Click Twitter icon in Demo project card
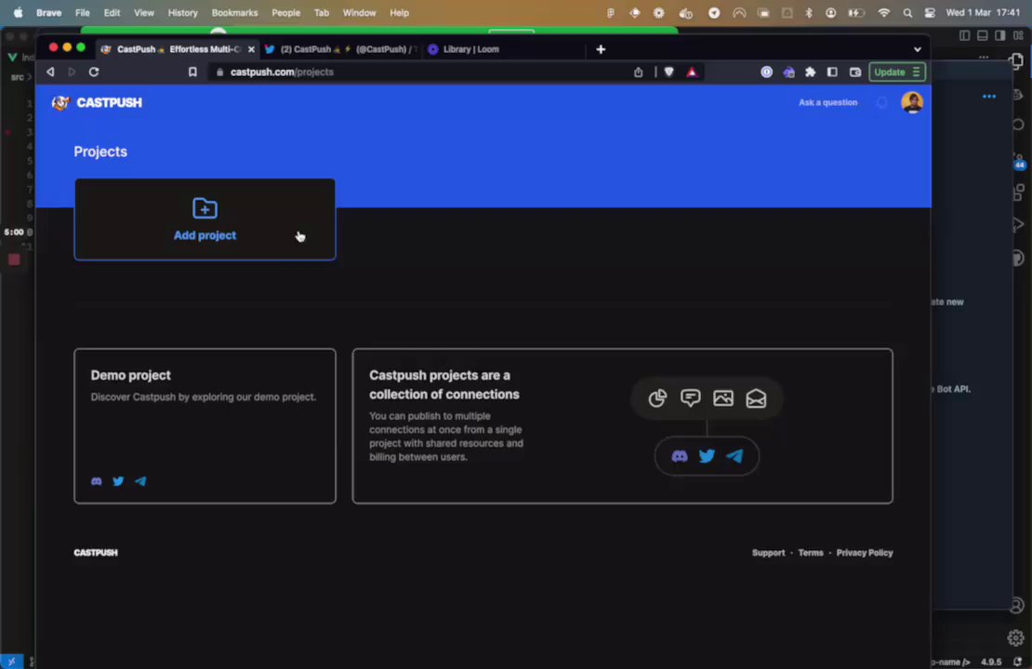This screenshot has height=669, width=1032. 118,481
